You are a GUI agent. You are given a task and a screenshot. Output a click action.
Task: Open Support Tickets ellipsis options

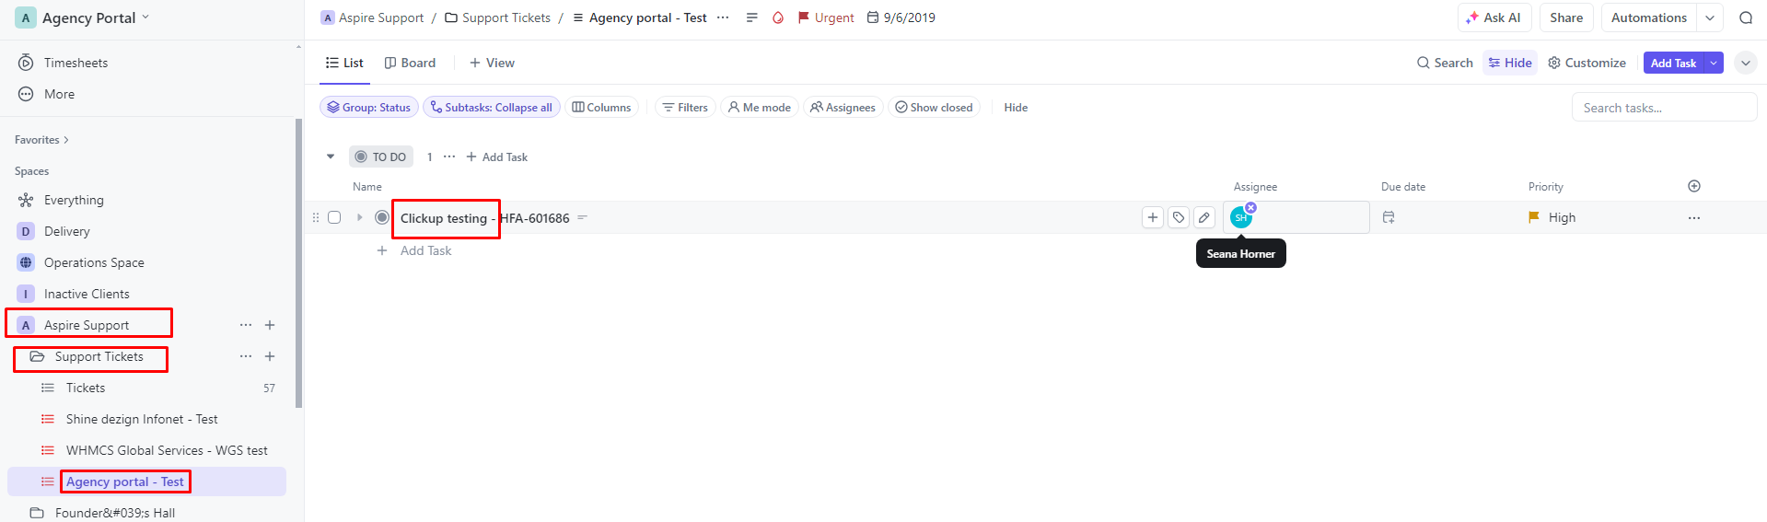click(246, 356)
